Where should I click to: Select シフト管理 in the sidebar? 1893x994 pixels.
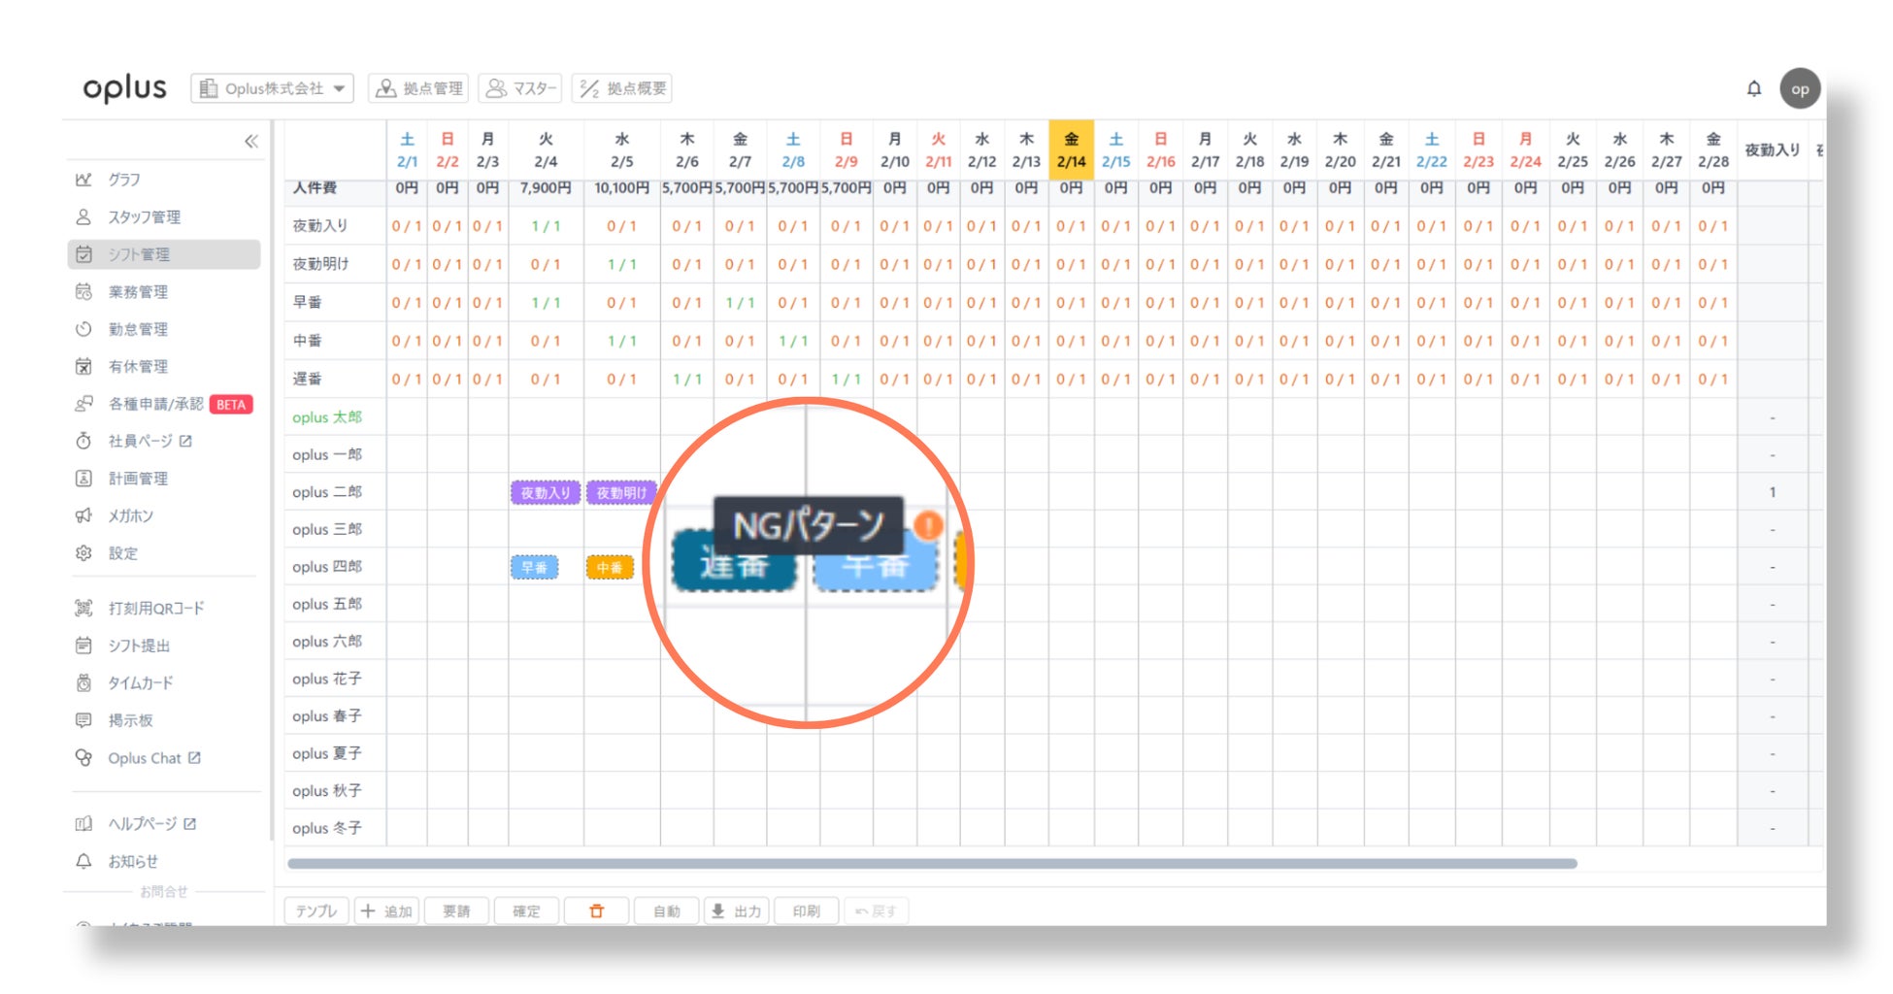point(164,254)
